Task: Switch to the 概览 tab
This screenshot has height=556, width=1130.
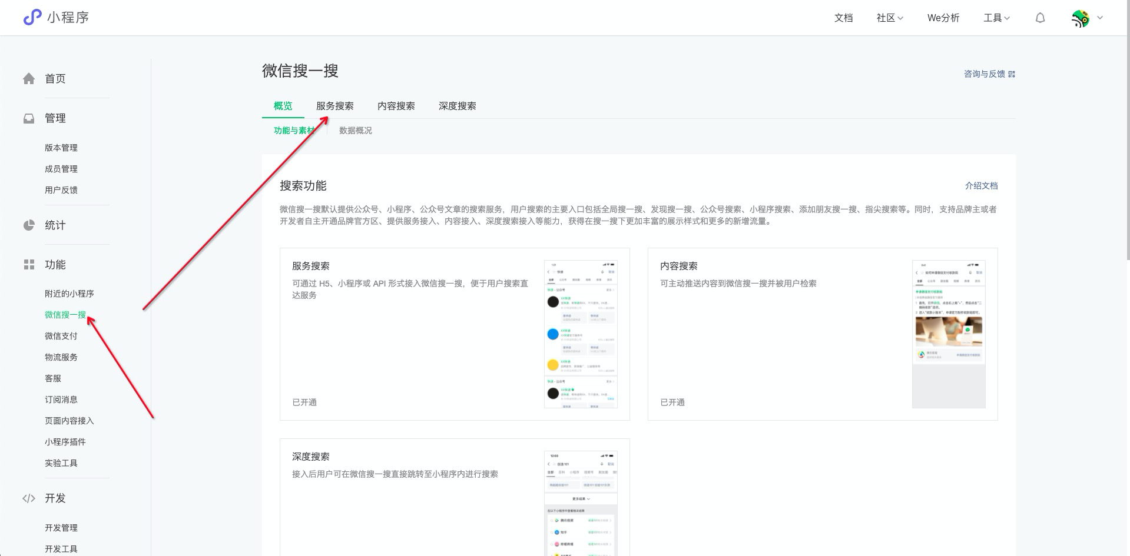Action: (283, 106)
